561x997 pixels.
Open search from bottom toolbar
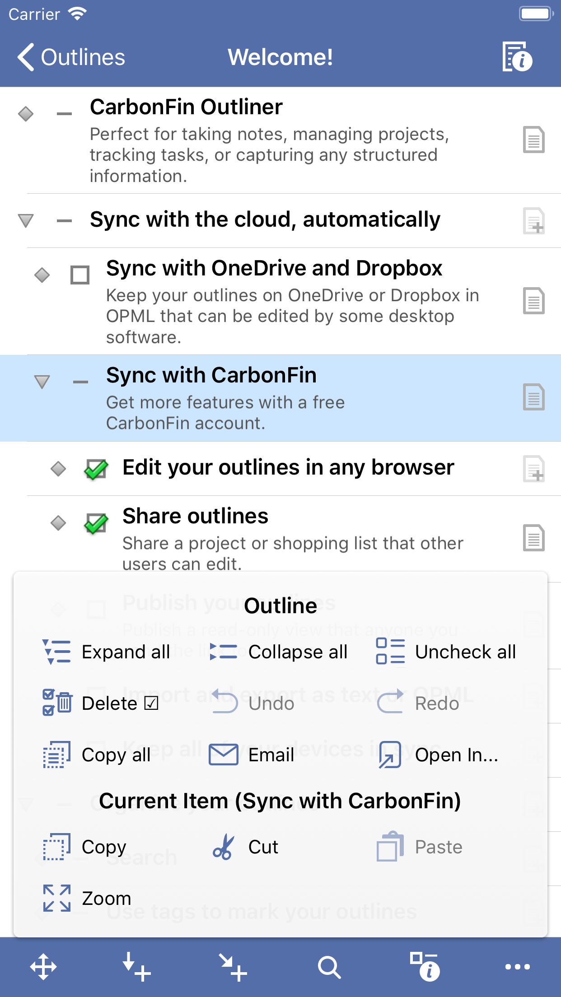pyautogui.click(x=329, y=967)
